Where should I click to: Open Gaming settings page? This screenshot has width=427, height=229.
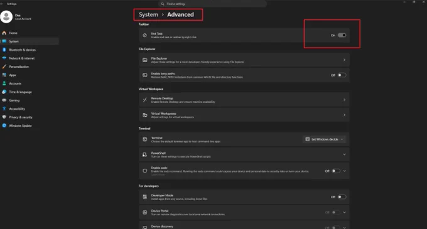(14, 100)
